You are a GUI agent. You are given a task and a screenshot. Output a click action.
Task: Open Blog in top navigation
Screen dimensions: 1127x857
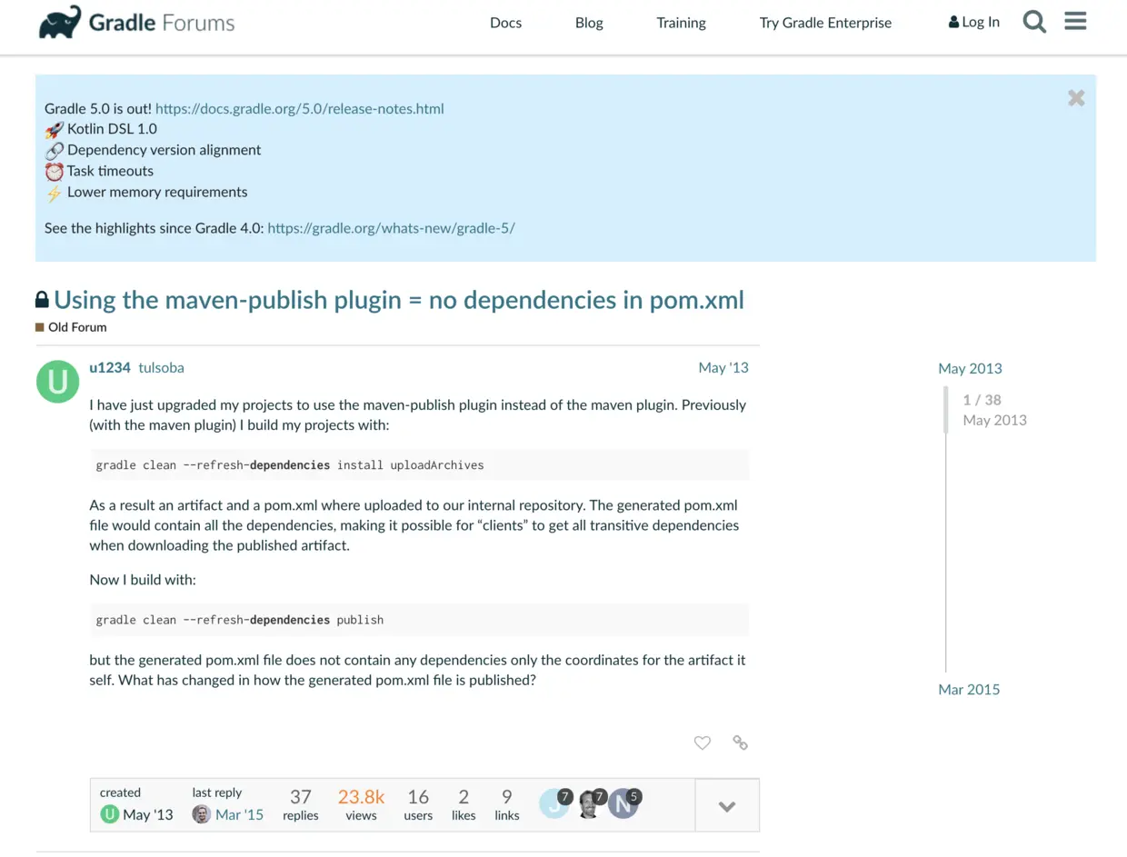589,23
